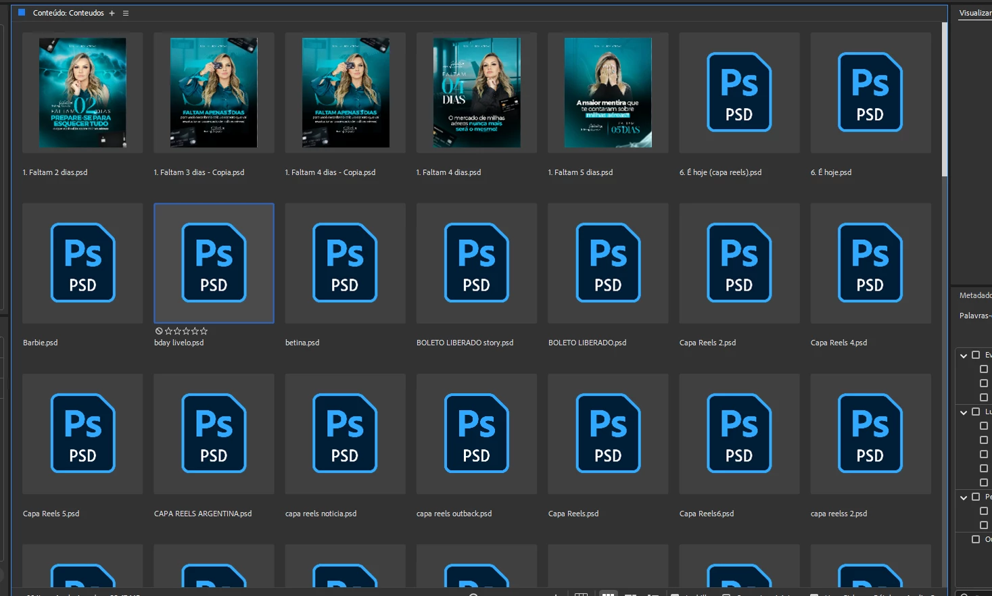Tick the 'Lu' keyword group checkbox
Image resolution: width=992 pixels, height=596 pixels.
pyautogui.click(x=976, y=412)
